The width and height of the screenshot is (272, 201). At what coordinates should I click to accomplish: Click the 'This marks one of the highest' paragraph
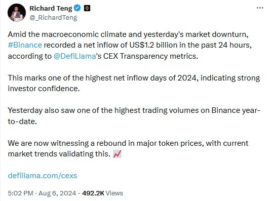134,83
